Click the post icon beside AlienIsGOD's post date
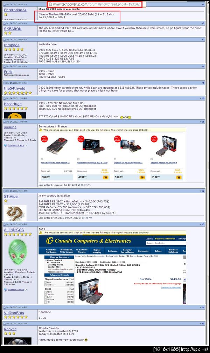This screenshot has width=210, height=353. point(5,224)
